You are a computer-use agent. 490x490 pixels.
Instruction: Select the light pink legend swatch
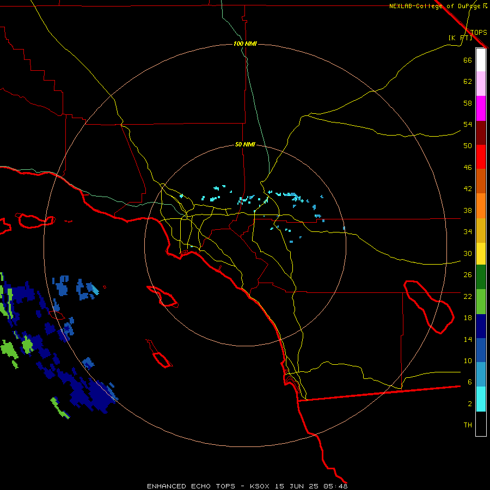[x=481, y=83]
